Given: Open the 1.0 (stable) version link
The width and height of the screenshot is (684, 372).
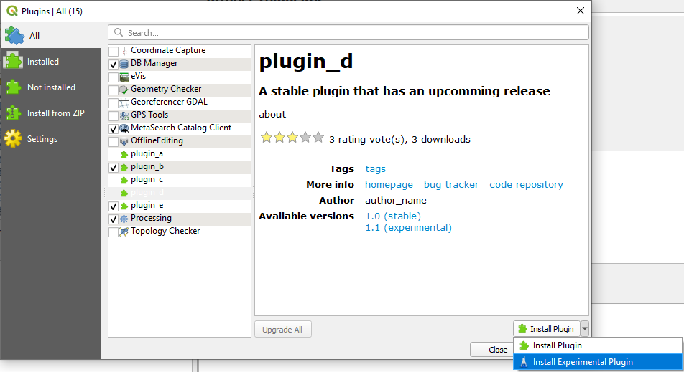Looking at the screenshot, I should click(393, 216).
